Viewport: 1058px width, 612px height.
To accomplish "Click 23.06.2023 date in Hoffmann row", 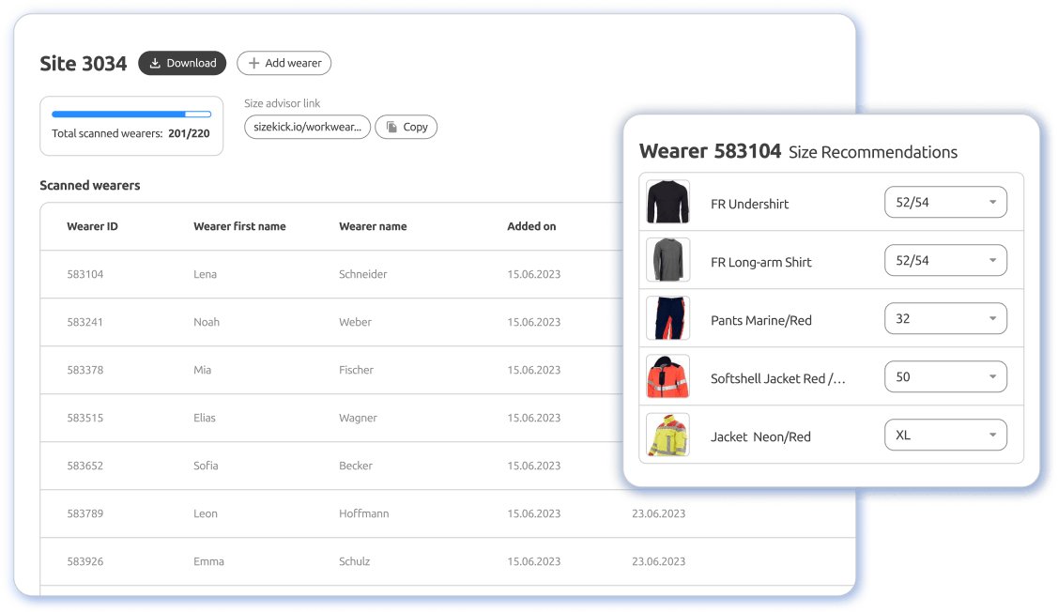I will (659, 513).
